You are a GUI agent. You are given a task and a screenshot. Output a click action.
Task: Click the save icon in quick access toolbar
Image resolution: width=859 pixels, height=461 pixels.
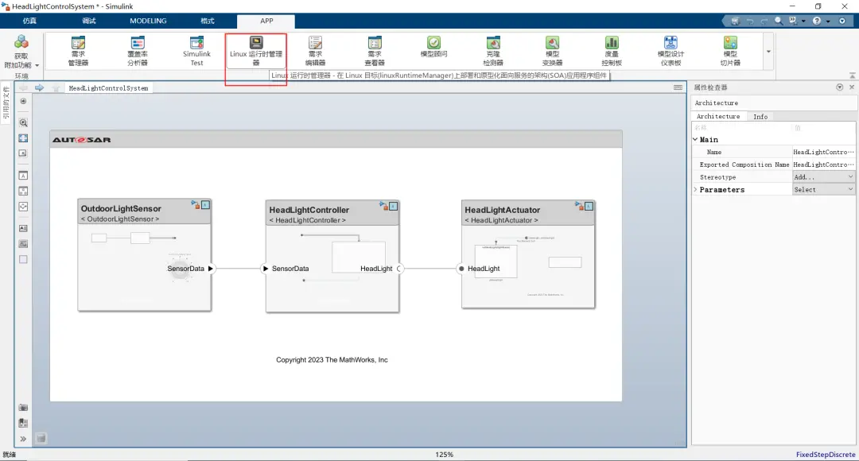pos(735,21)
